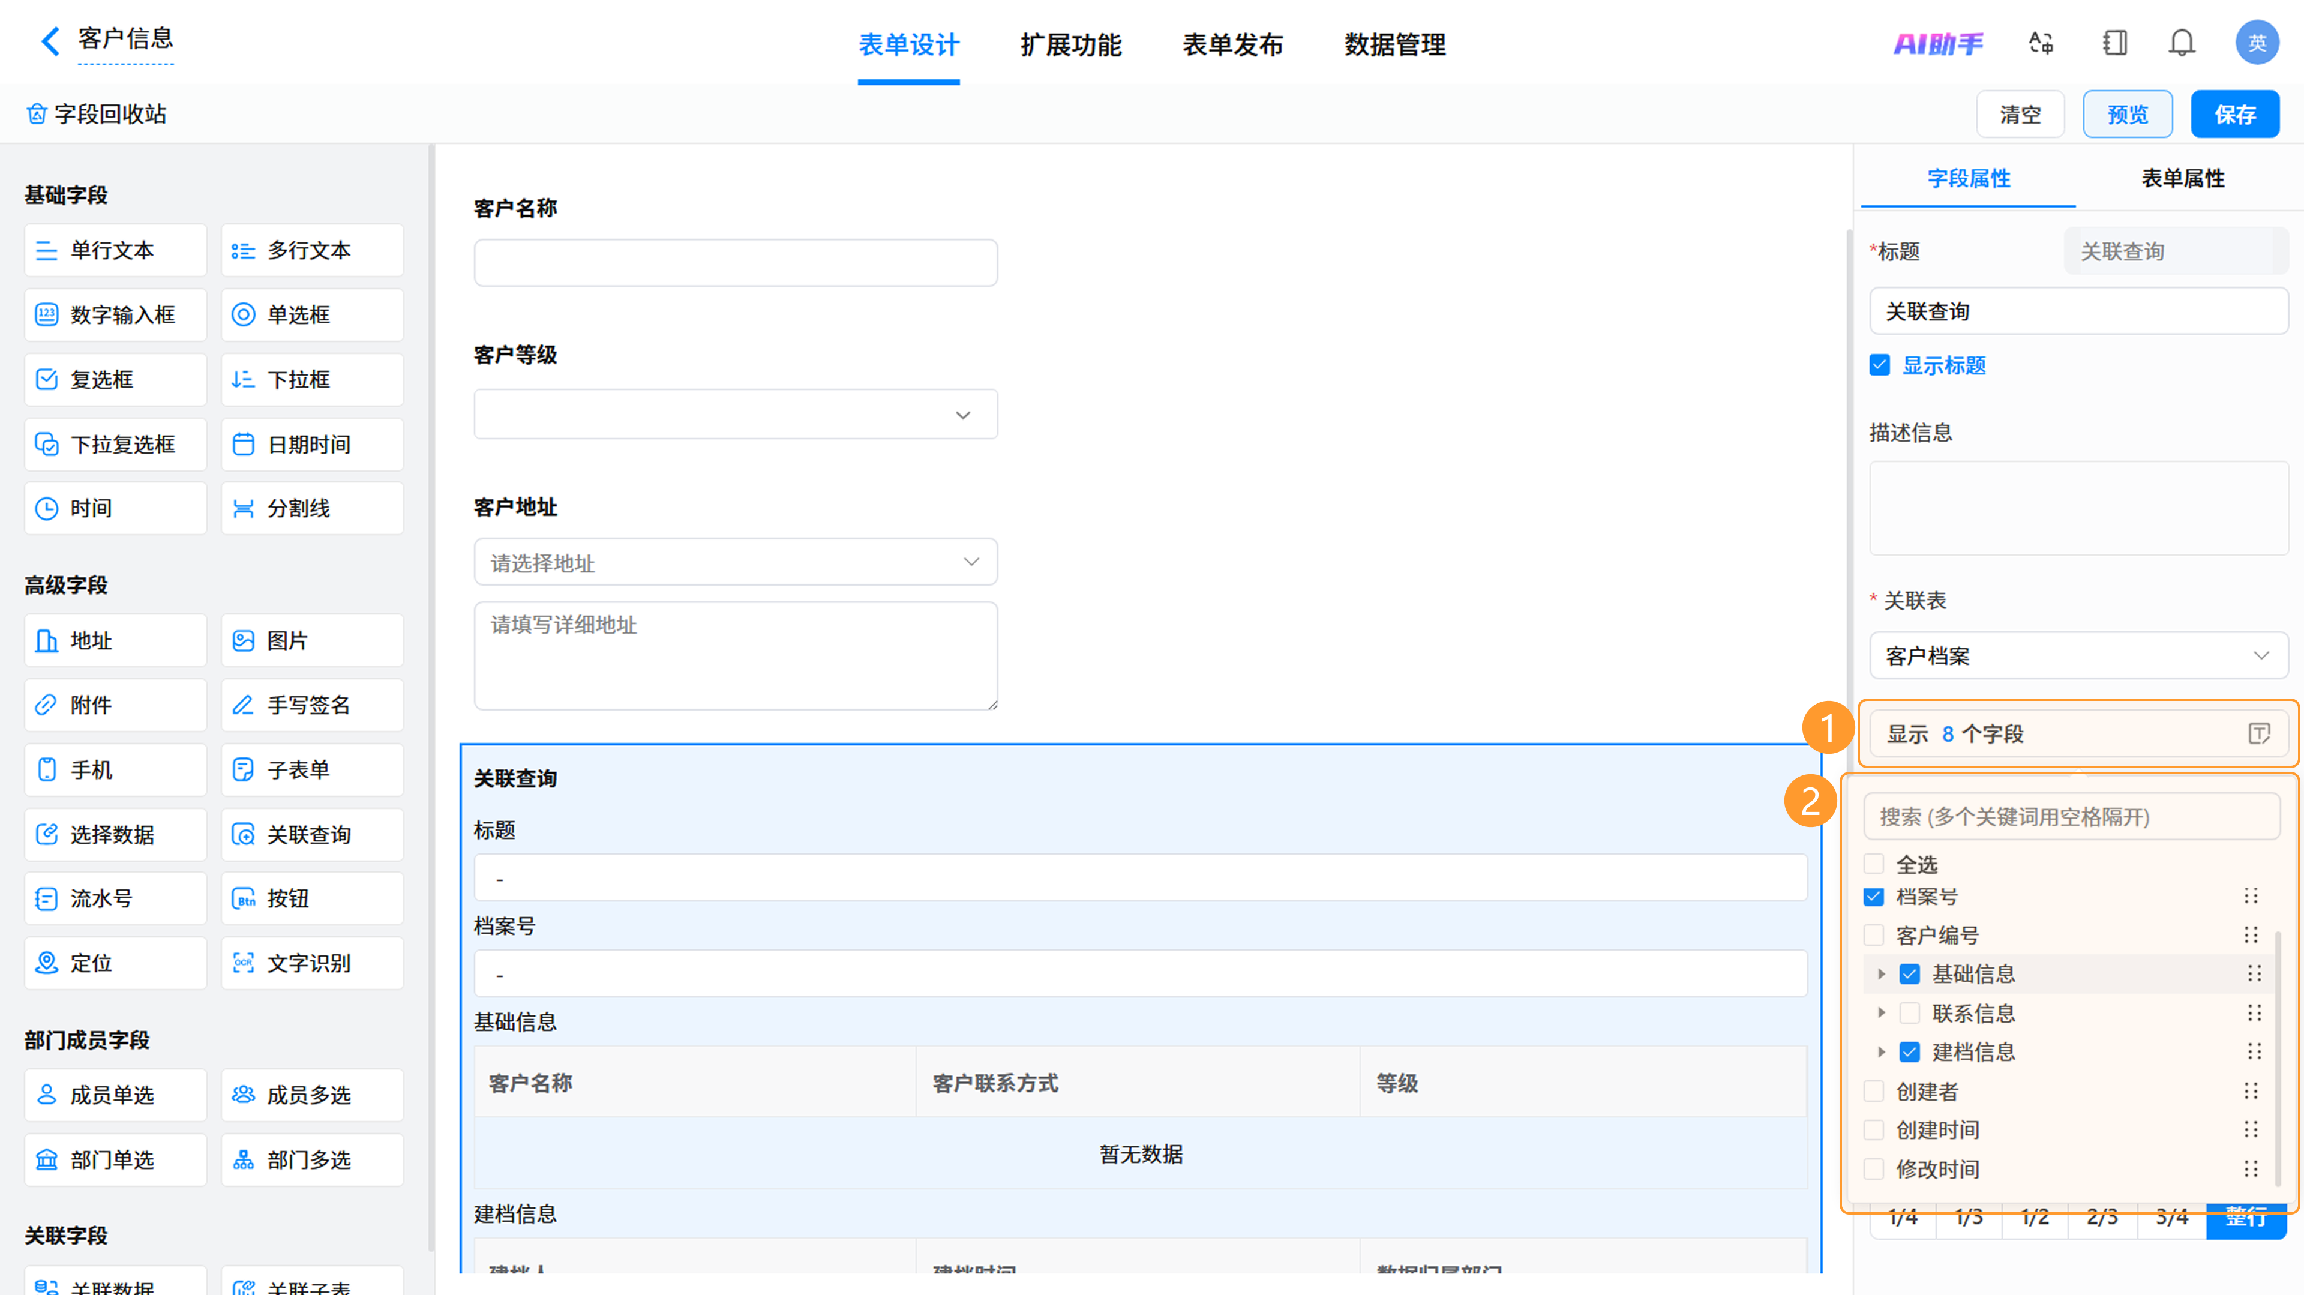Open the 字段回收站 recycle bin
This screenshot has width=2304, height=1295.
tap(97, 113)
